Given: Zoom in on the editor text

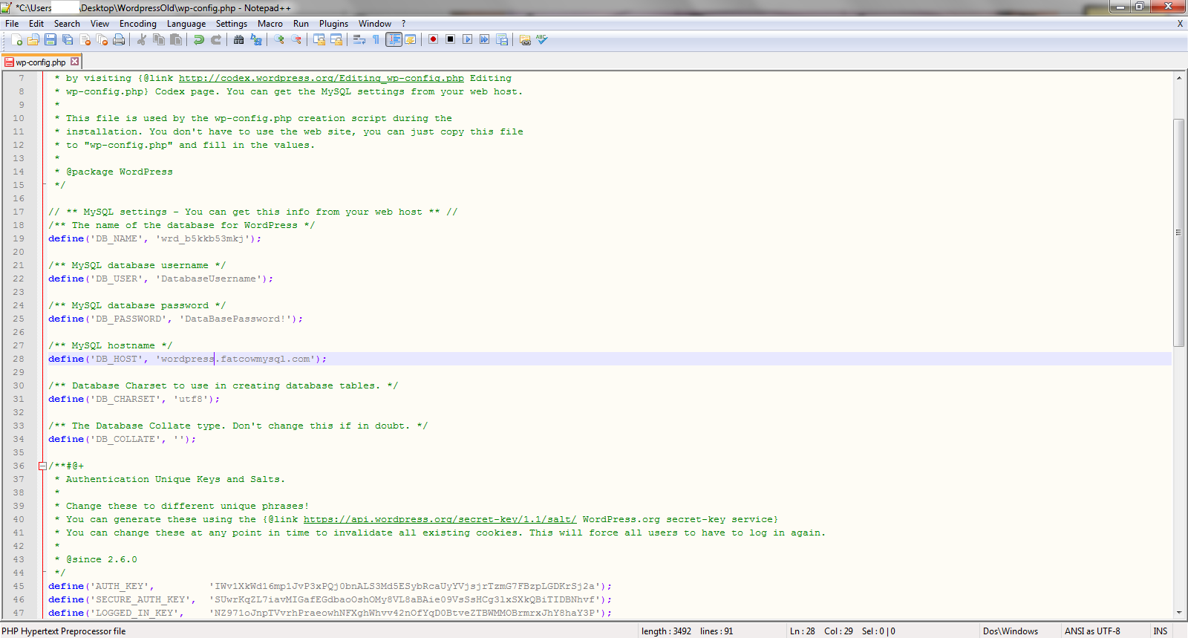Looking at the screenshot, I should click(x=279, y=39).
